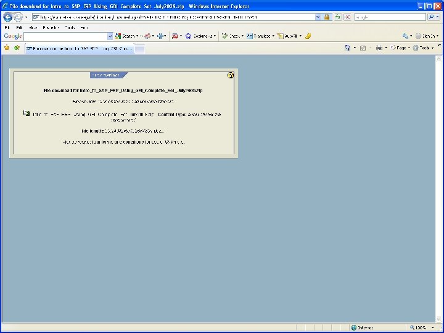The image size is (444, 333).
Task: Click the Google toolbar red flag icon
Action: (175, 36)
